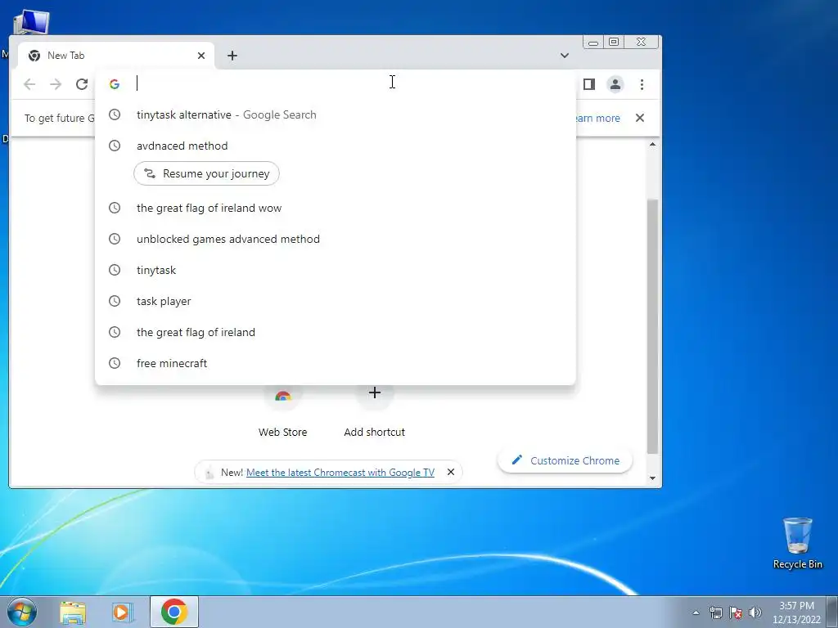Open Windows Media Player from the taskbar
This screenshot has height=628, width=838.
point(122,612)
